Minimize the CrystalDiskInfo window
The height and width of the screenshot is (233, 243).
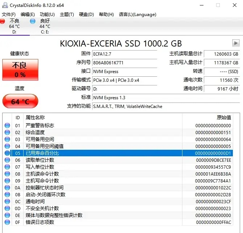pyautogui.click(x=202, y=5)
